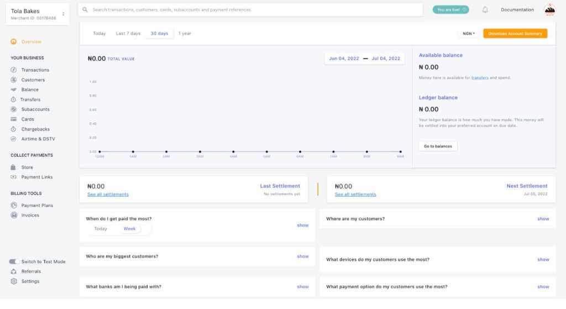Click Go to balances button
The width and height of the screenshot is (566, 309).
tap(438, 146)
